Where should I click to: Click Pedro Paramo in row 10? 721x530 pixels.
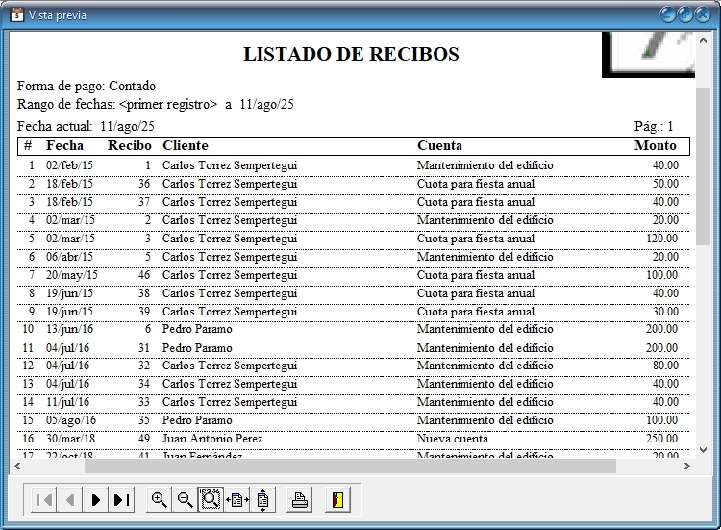pos(197,329)
